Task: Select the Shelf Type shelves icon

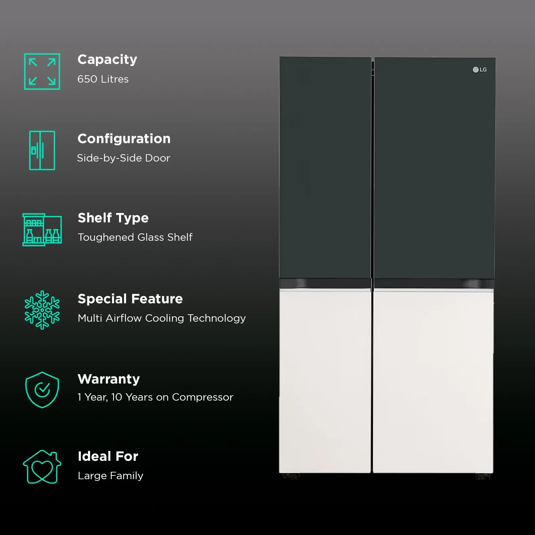Action: [x=42, y=230]
